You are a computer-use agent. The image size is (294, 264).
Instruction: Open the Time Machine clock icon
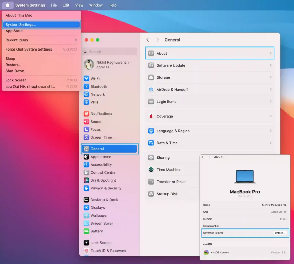point(151,170)
